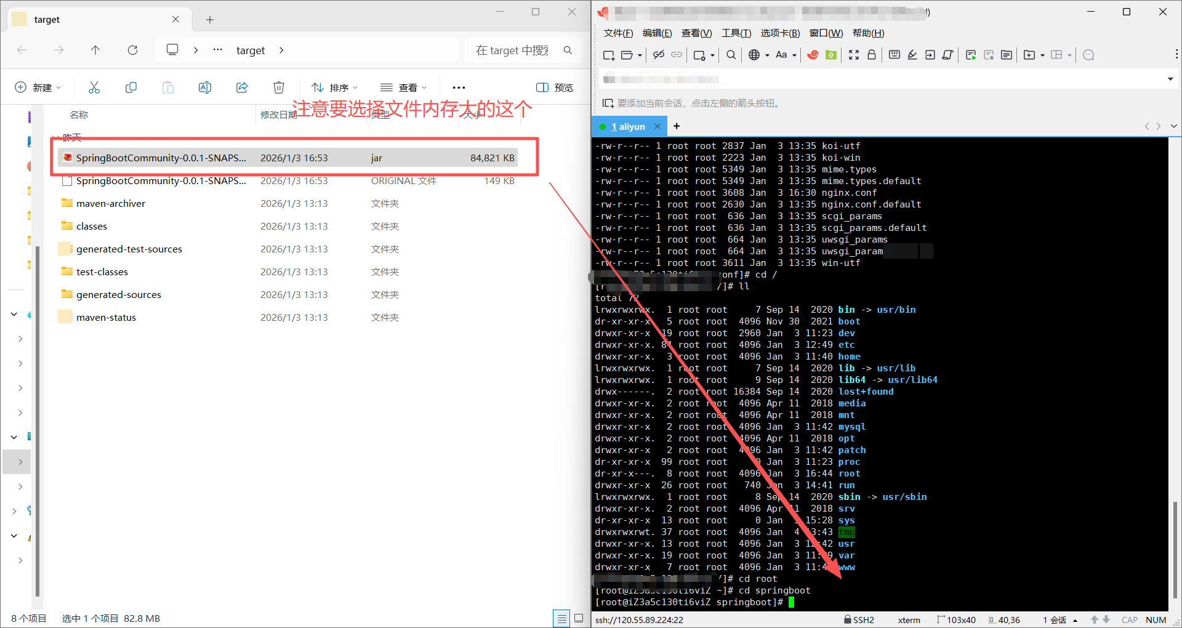The width and height of the screenshot is (1182, 628).
Task: Click the Rename icon in Explorer toolbar
Action: (x=205, y=87)
